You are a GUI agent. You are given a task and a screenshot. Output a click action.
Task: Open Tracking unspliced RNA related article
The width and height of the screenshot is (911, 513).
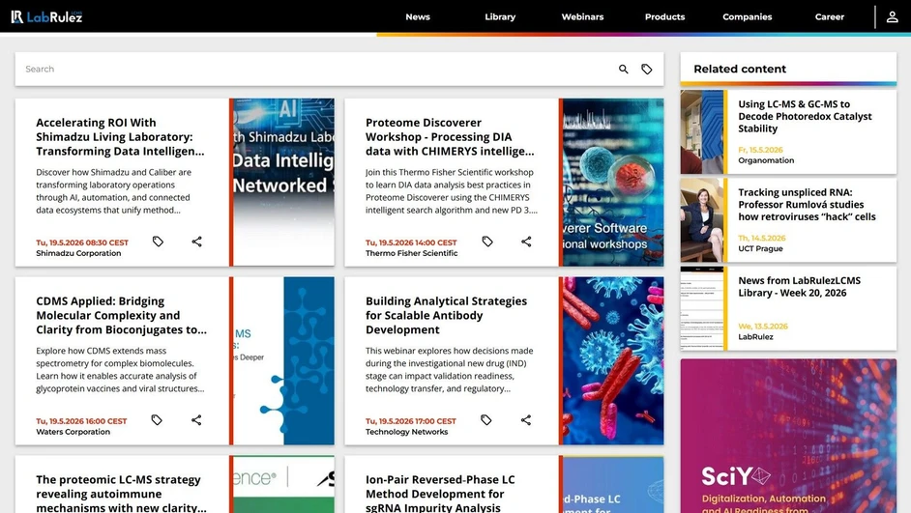coord(807,204)
